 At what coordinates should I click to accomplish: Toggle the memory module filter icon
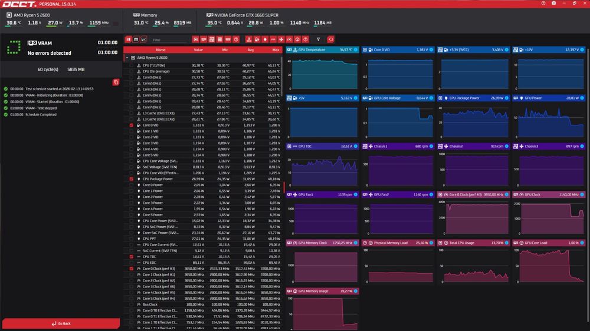pyautogui.click(x=228, y=39)
